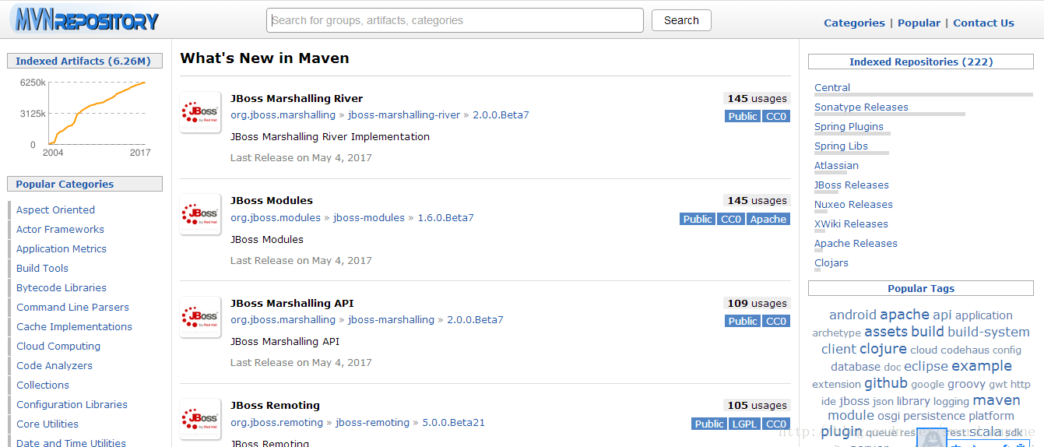Select the android tag
This screenshot has width=1044, height=447.
[x=852, y=315]
